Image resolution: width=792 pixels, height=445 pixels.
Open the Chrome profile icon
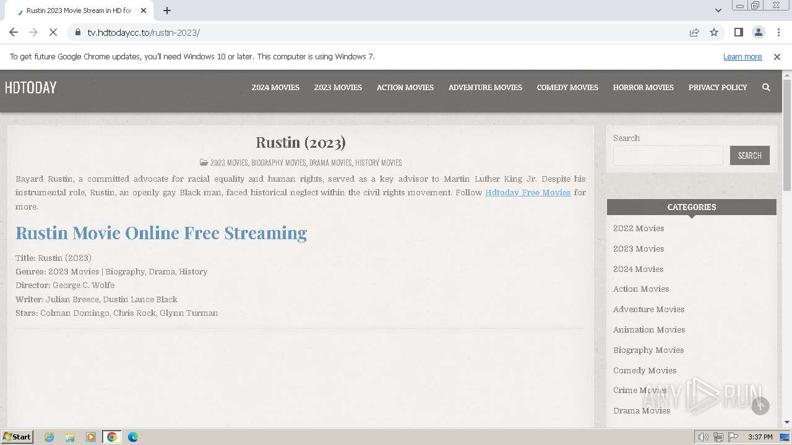[x=758, y=32]
